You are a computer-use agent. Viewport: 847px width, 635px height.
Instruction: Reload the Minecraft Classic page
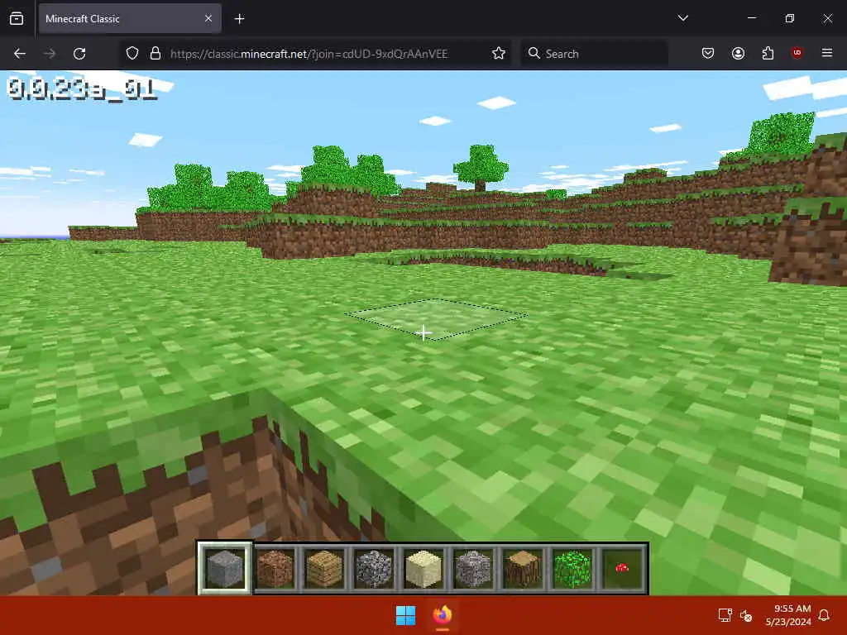pos(79,54)
